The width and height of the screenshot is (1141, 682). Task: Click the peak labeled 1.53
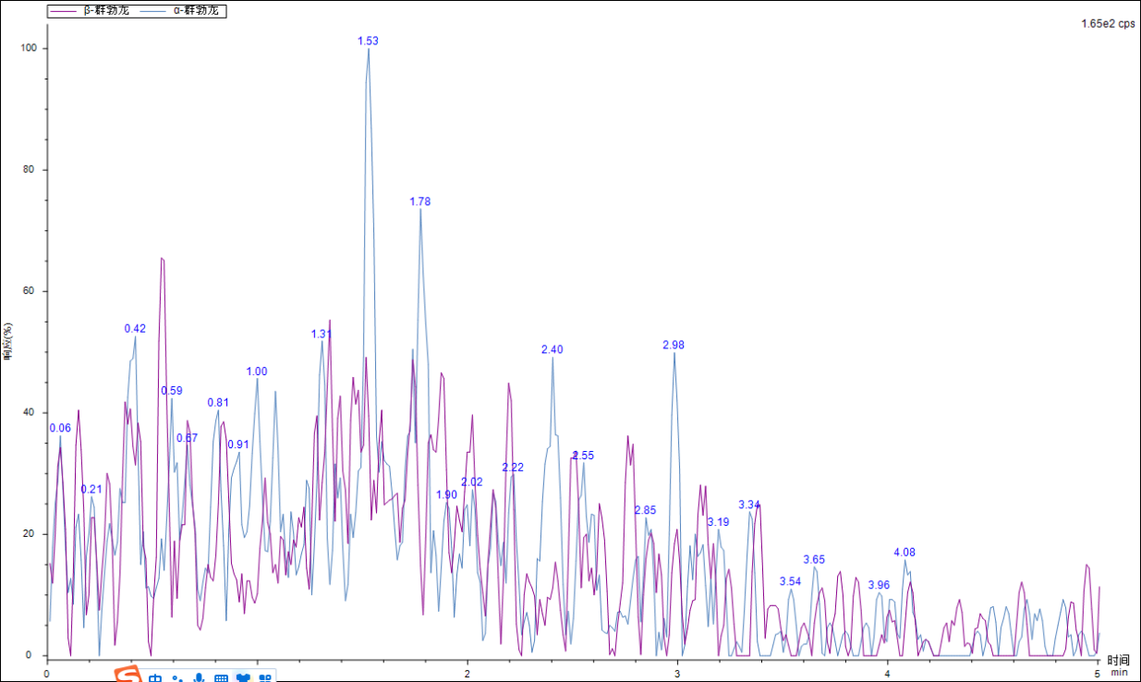point(368,41)
